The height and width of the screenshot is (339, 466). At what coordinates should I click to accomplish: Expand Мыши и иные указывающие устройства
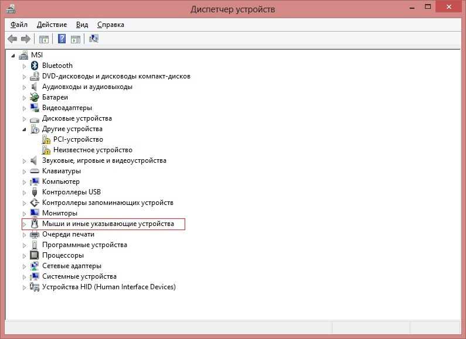[24, 224]
